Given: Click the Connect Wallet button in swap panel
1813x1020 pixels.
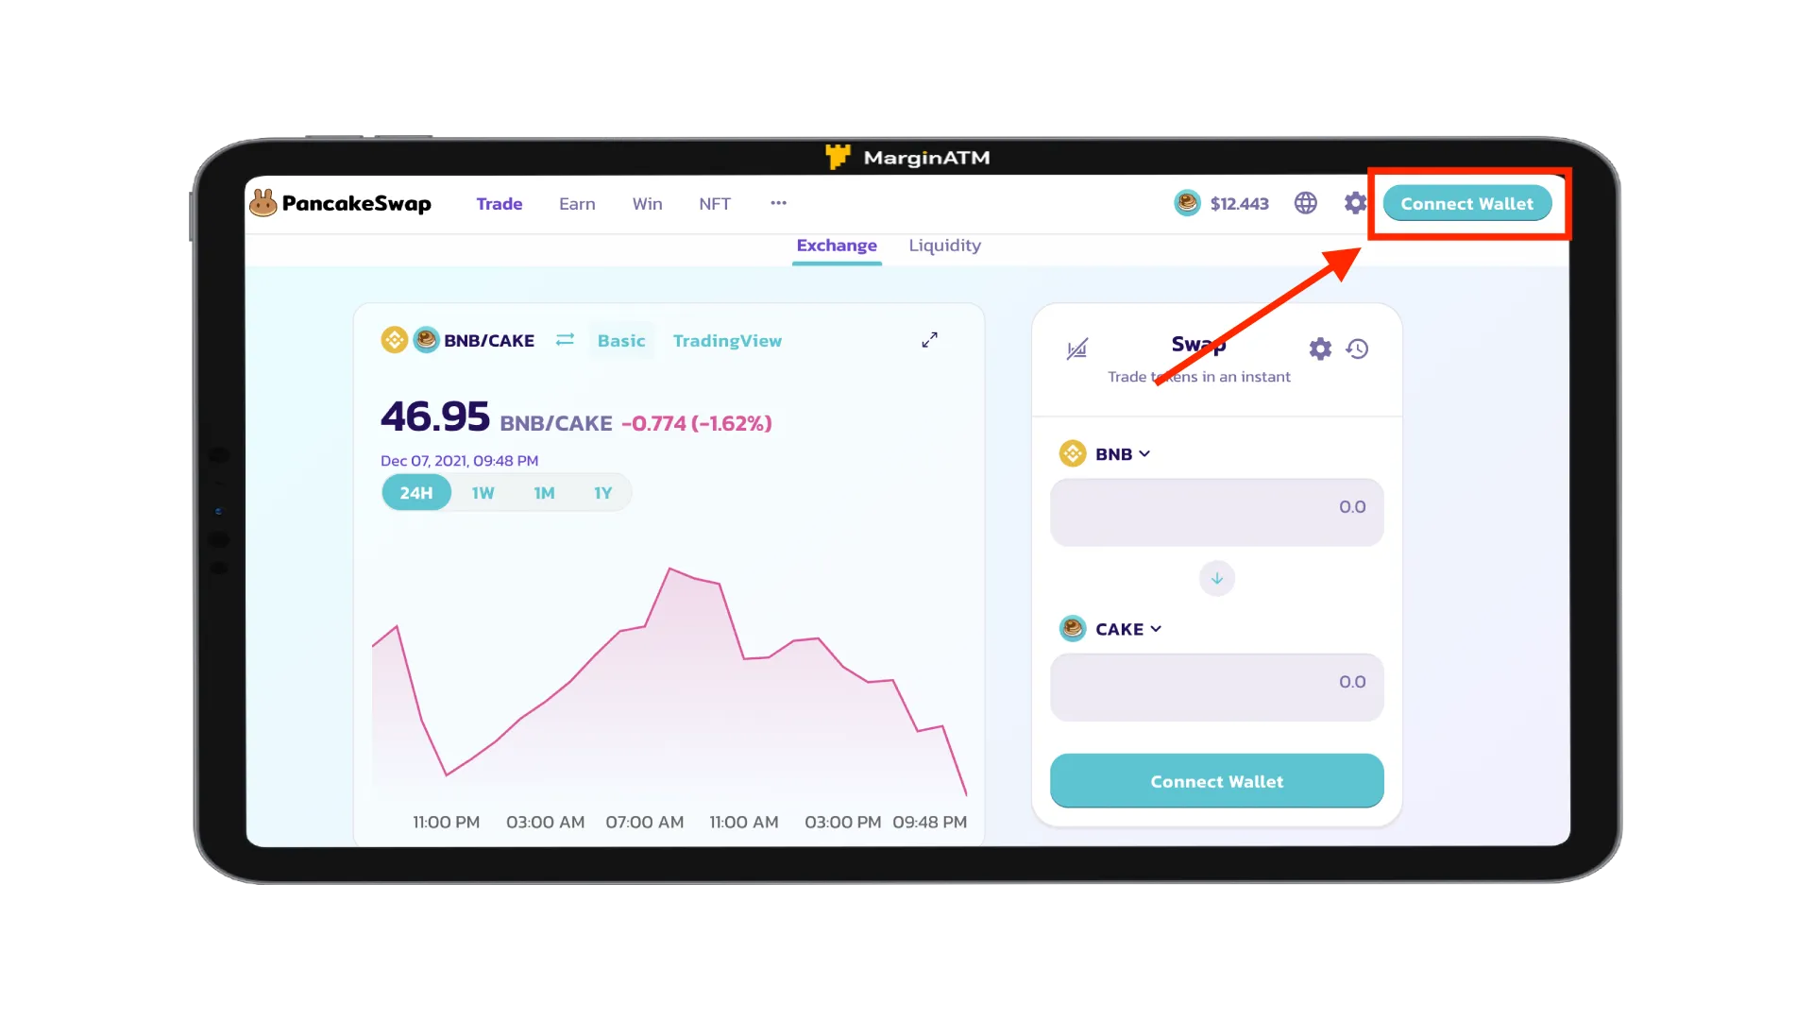Looking at the screenshot, I should (1216, 781).
